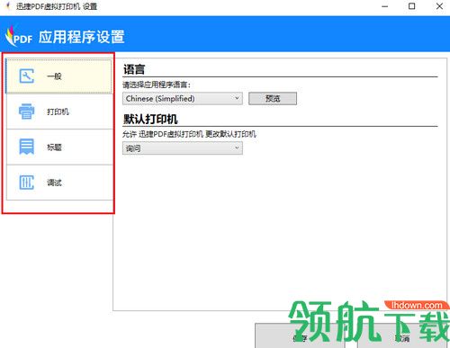The image size is (450, 348).
Task: Minimize the settings window
Action: [385, 6]
